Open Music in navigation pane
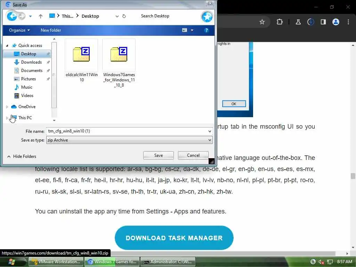The height and width of the screenshot is (267, 356). click(26, 87)
